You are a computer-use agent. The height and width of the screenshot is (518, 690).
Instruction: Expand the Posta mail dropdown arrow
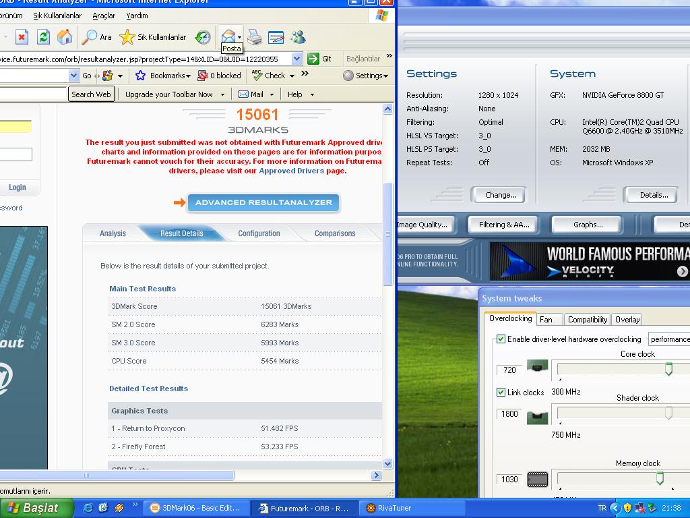(x=239, y=37)
